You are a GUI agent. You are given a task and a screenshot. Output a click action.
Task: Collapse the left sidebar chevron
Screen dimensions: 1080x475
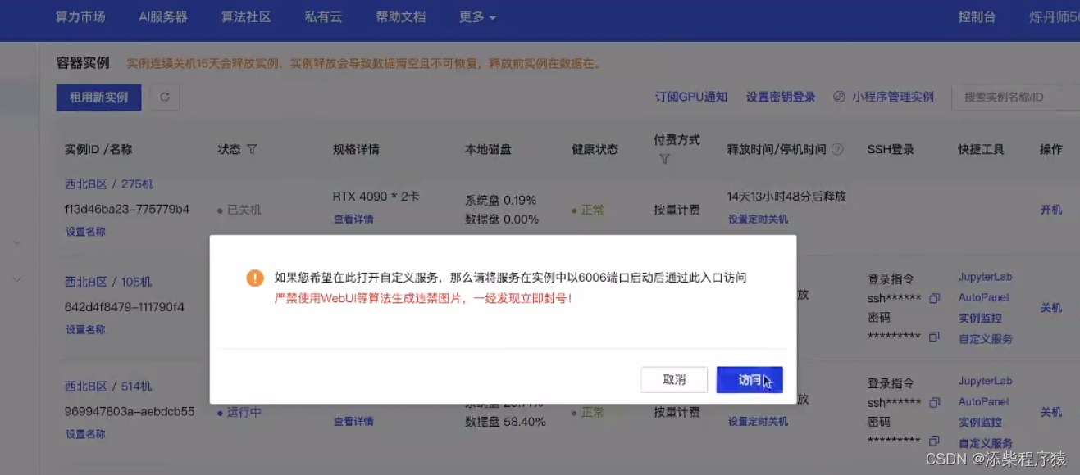(x=16, y=242)
